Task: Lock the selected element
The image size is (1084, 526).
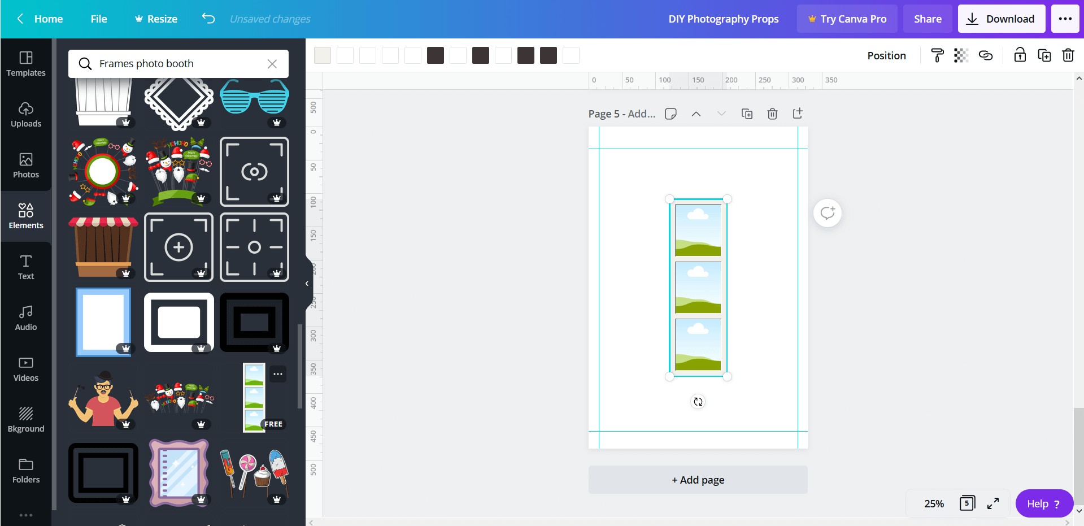Action: click(x=1019, y=55)
